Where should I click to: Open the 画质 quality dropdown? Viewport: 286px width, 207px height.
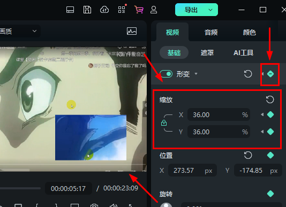(x=19, y=31)
